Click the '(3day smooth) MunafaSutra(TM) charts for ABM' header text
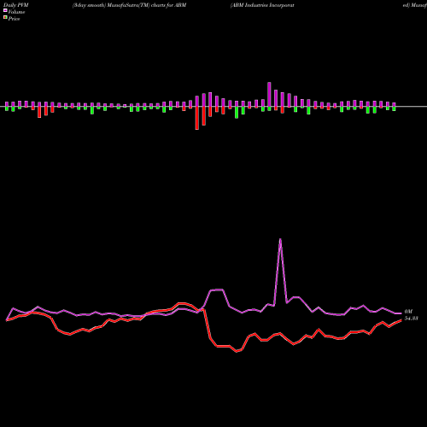The image size is (427, 427). pos(129,5)
